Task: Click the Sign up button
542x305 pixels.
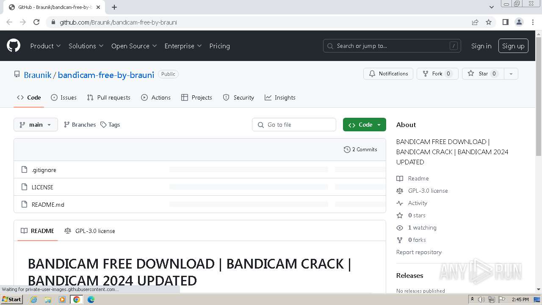Action: (513, 46)
